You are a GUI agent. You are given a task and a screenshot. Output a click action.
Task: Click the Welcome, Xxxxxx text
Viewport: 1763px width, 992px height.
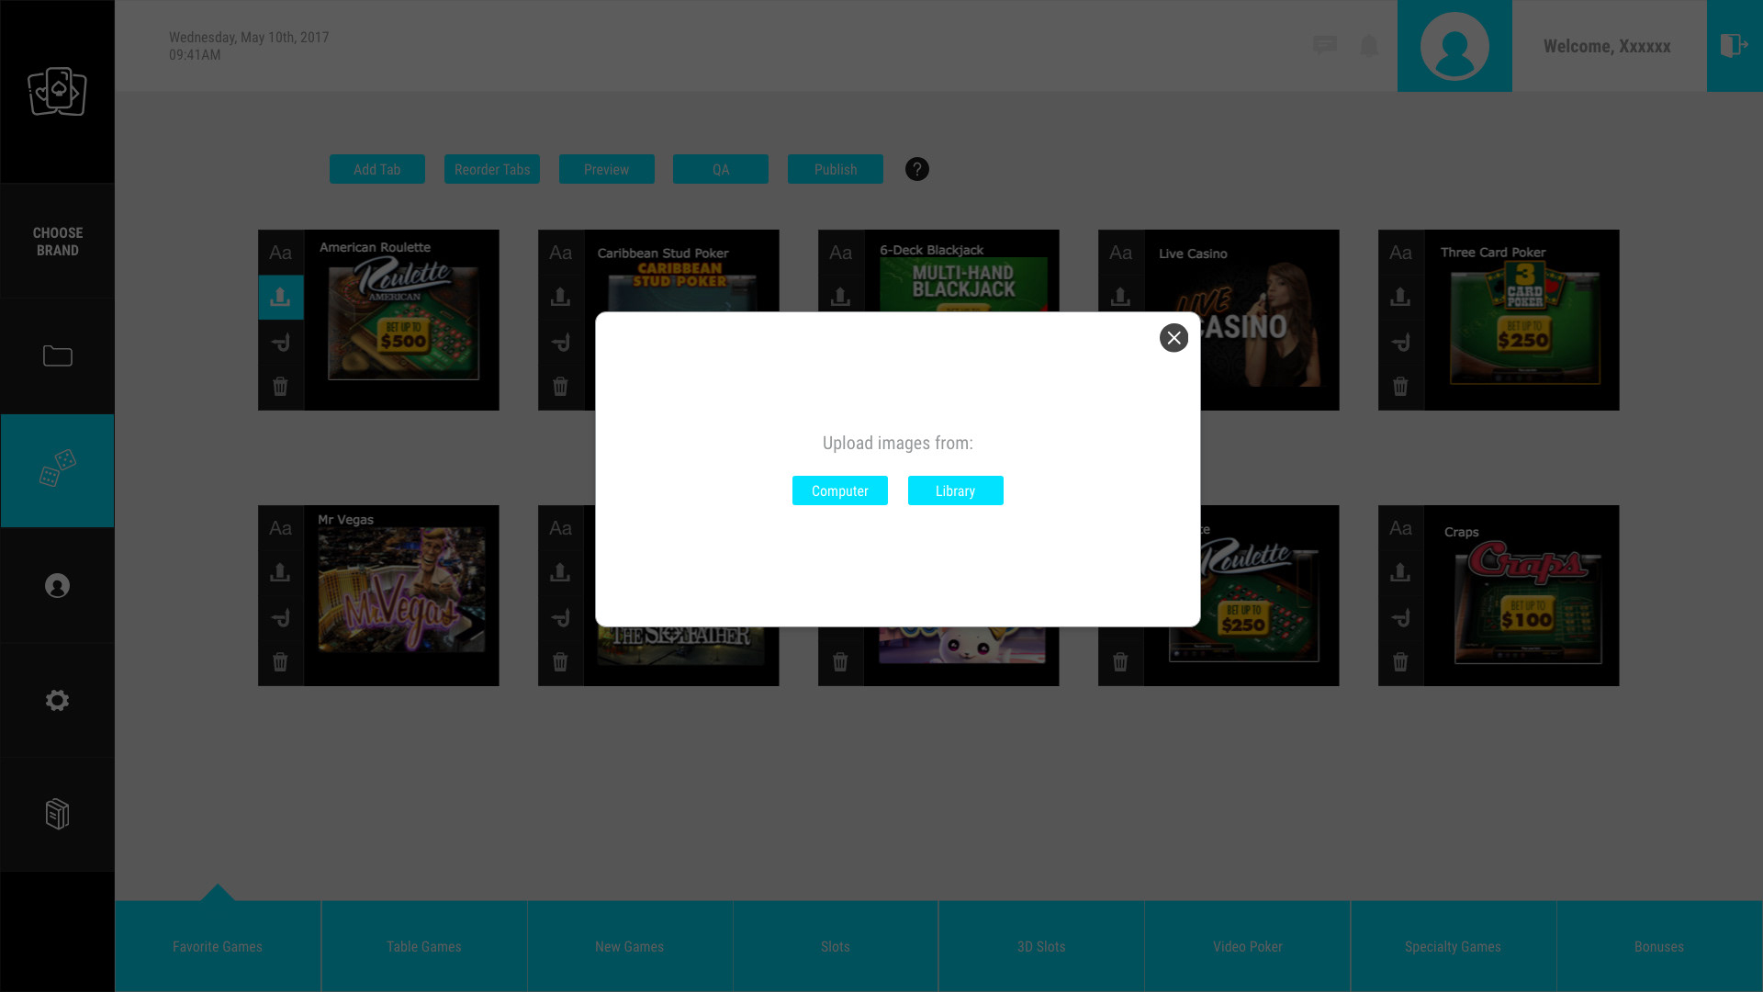tap(1607, 46)
